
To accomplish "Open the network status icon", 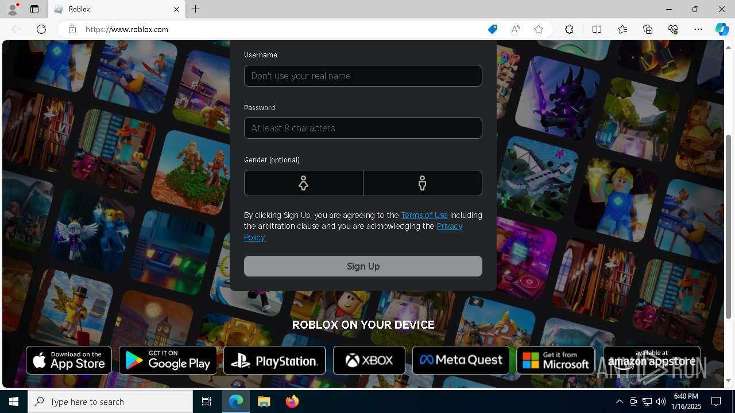I will (647, 402).
